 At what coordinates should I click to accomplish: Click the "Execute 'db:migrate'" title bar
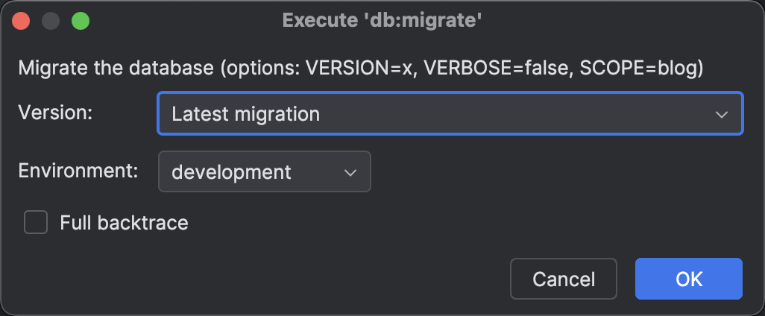(x=382, y=21)
